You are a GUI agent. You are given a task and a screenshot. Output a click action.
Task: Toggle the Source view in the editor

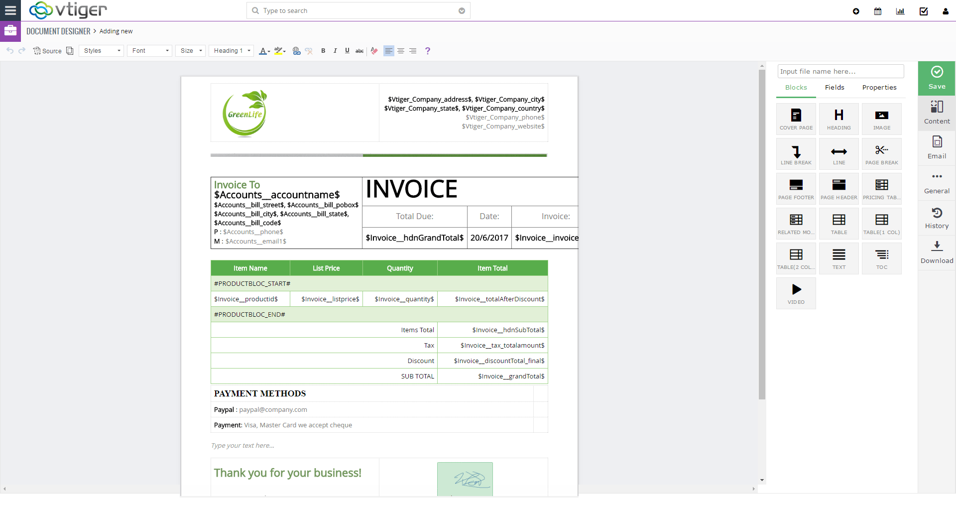(47, 50)
